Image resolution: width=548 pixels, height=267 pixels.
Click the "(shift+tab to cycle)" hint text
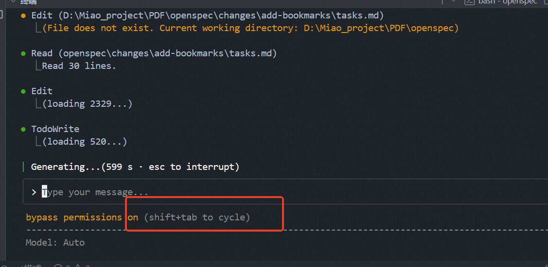[x=197, y=217]
